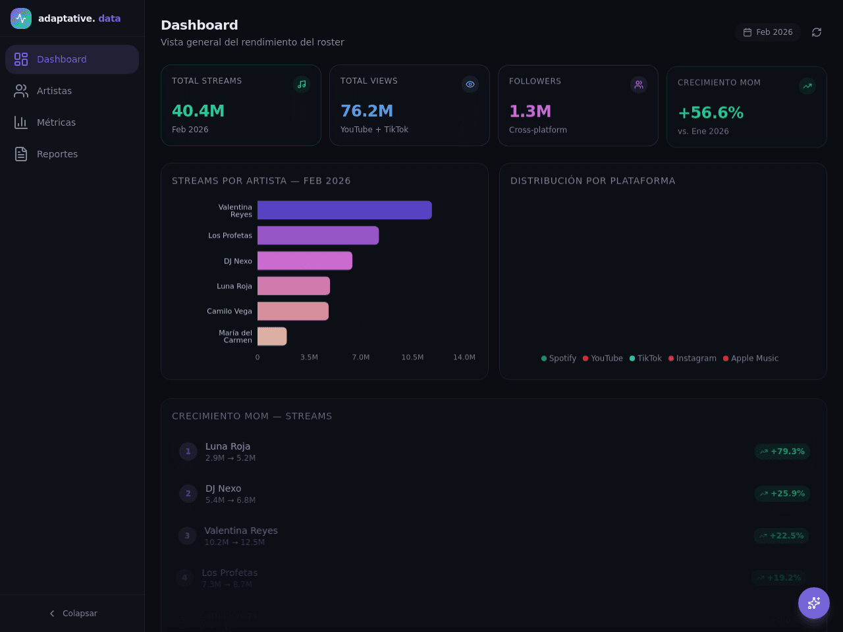Click the +22.5% growth badge
This screenshot has width=843, height=632.
[782, 536]
